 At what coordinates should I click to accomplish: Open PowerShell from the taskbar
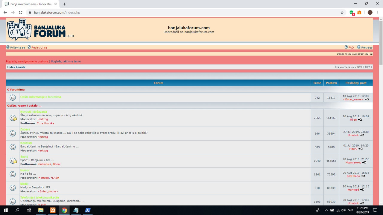[x=88, y=210]
